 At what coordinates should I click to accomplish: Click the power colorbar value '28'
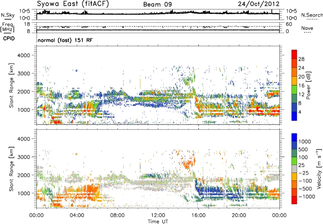[301, 59]
